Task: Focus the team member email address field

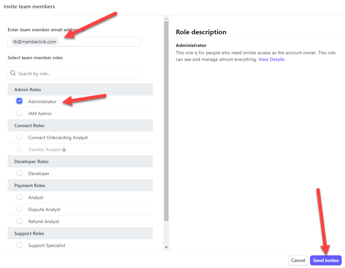Action: click(74, 42)
